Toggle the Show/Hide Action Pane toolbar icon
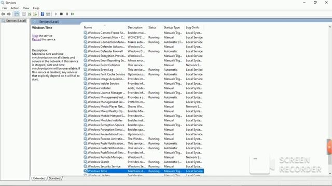 [x=48, y=14]
